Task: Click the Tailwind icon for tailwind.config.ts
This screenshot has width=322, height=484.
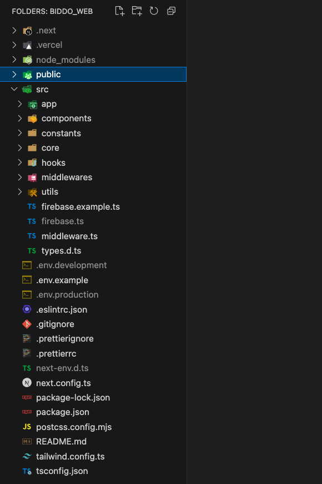Action: [x=27, y=456]
